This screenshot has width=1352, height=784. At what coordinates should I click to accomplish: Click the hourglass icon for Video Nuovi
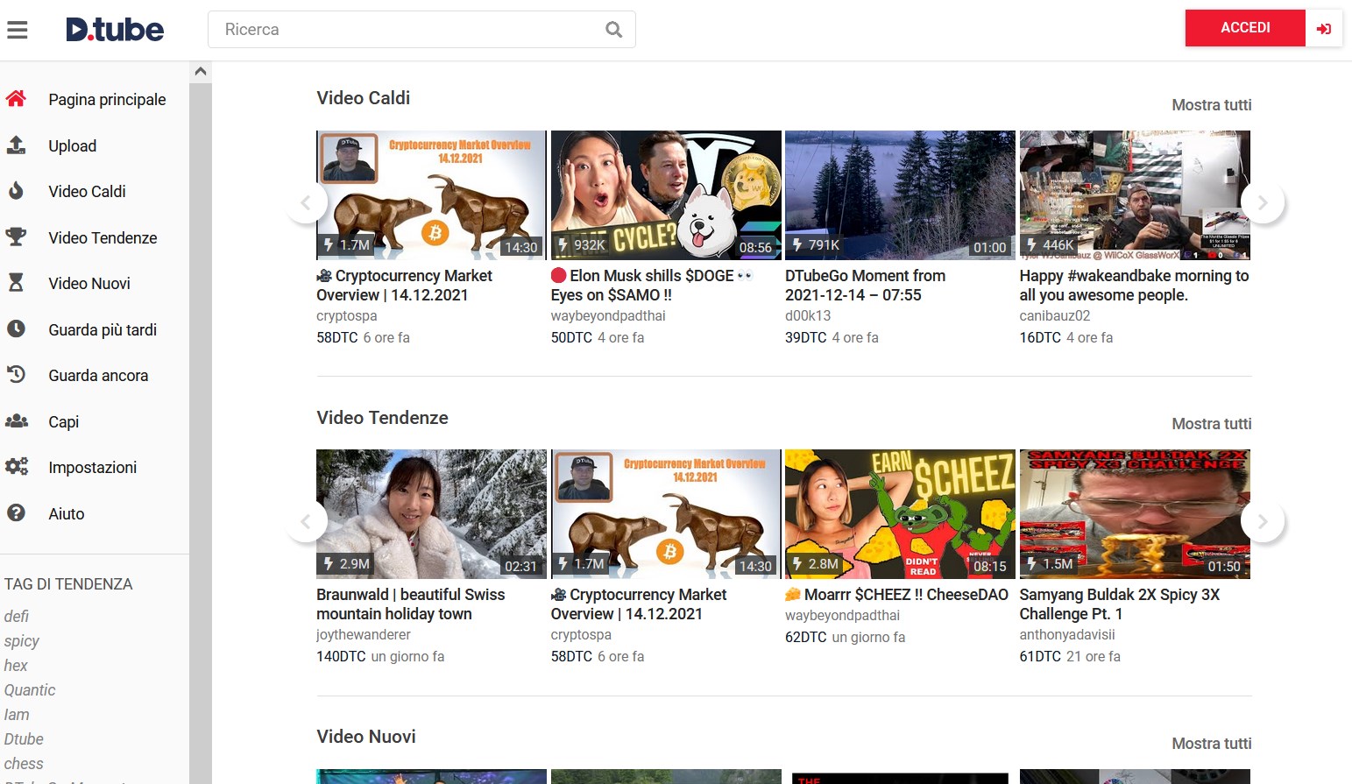(16, 283)
